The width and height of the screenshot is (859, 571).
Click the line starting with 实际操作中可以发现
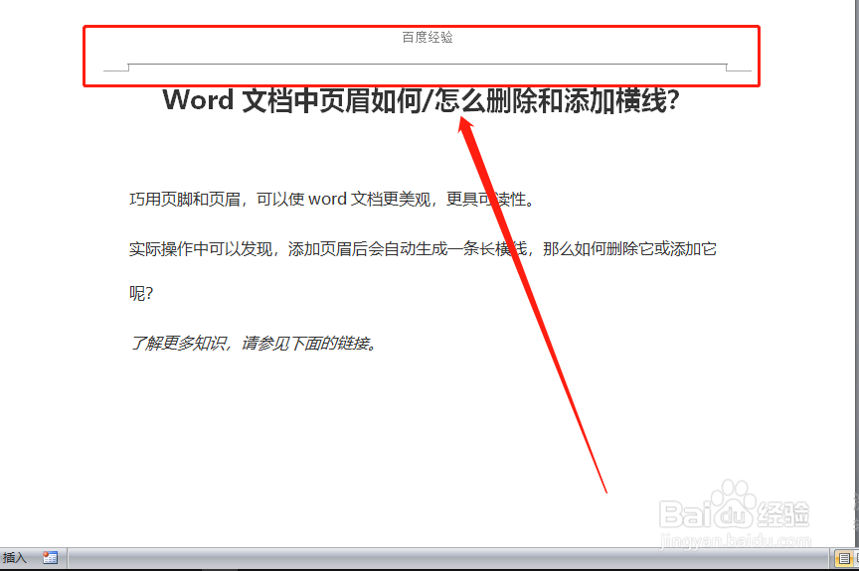(423, 249)
